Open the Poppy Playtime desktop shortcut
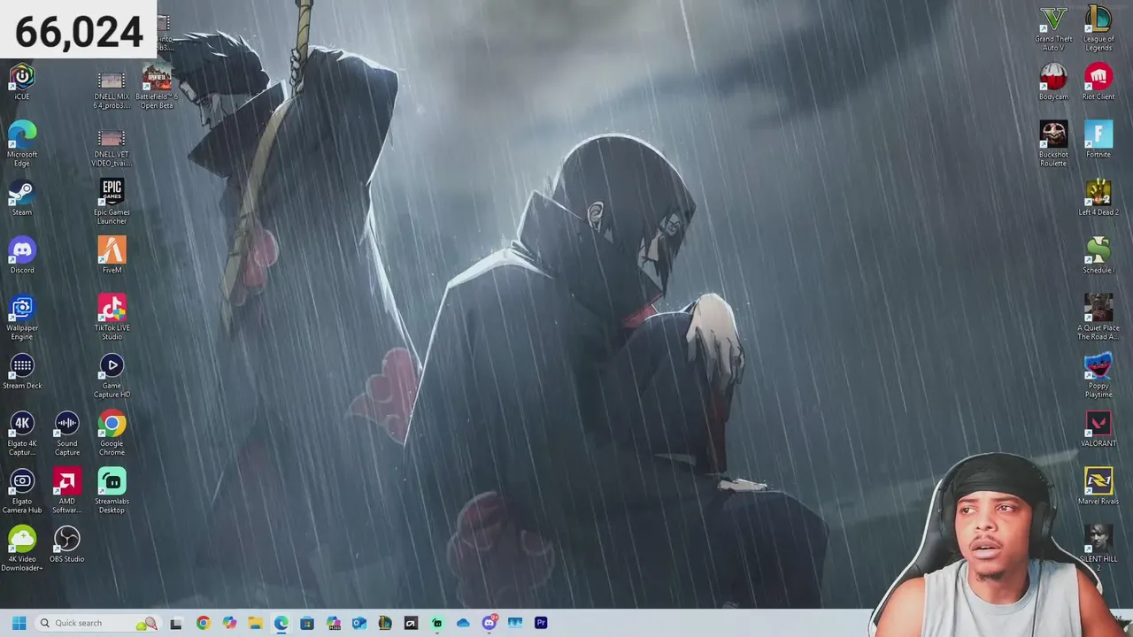1133x637 pixels. tap(1098, 376)
